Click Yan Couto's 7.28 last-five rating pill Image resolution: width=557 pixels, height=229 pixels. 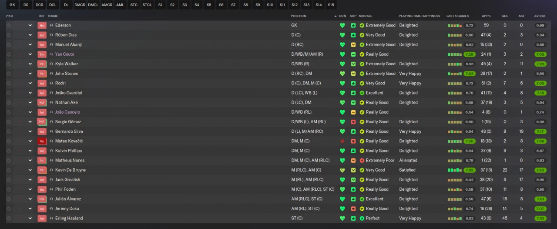pos(470,54)
